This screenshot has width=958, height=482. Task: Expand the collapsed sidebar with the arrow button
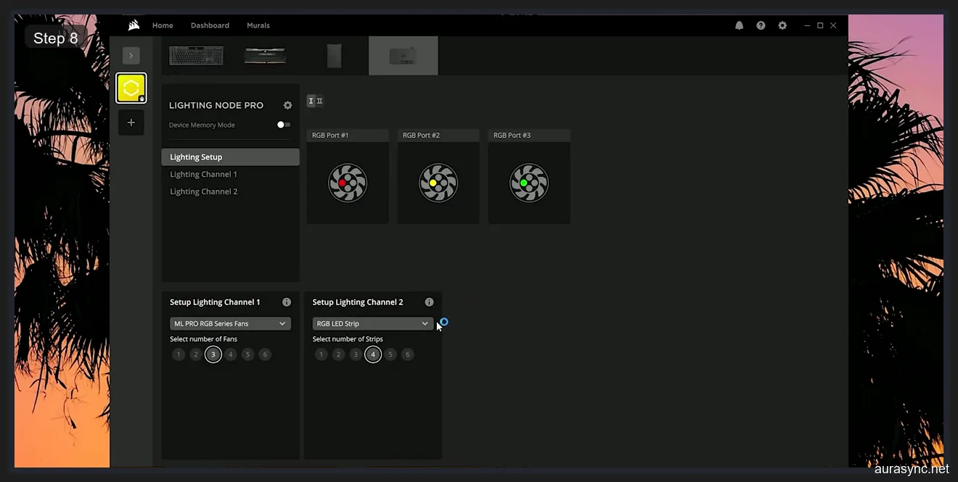pos(131,55)
